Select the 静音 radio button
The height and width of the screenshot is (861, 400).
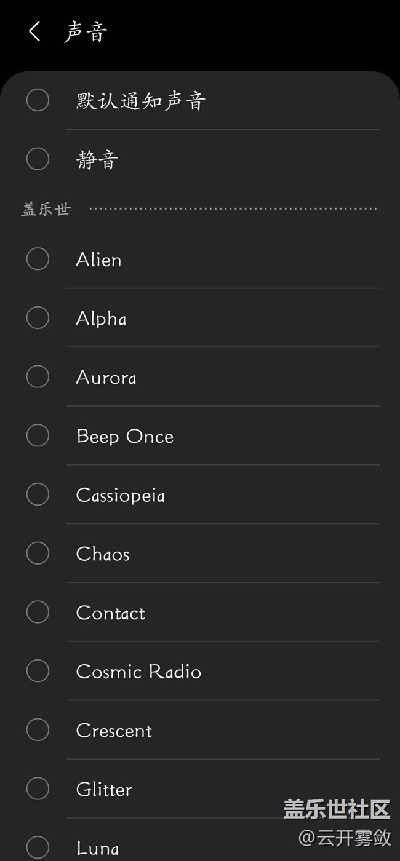38,159
